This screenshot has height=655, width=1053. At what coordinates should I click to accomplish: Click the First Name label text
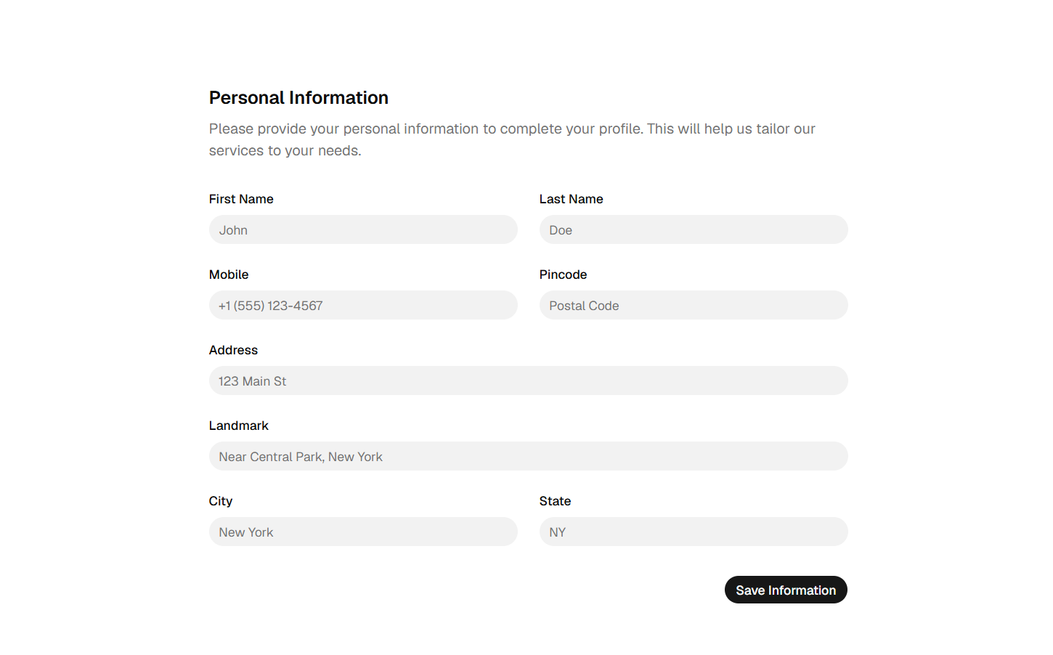point(241,199)
